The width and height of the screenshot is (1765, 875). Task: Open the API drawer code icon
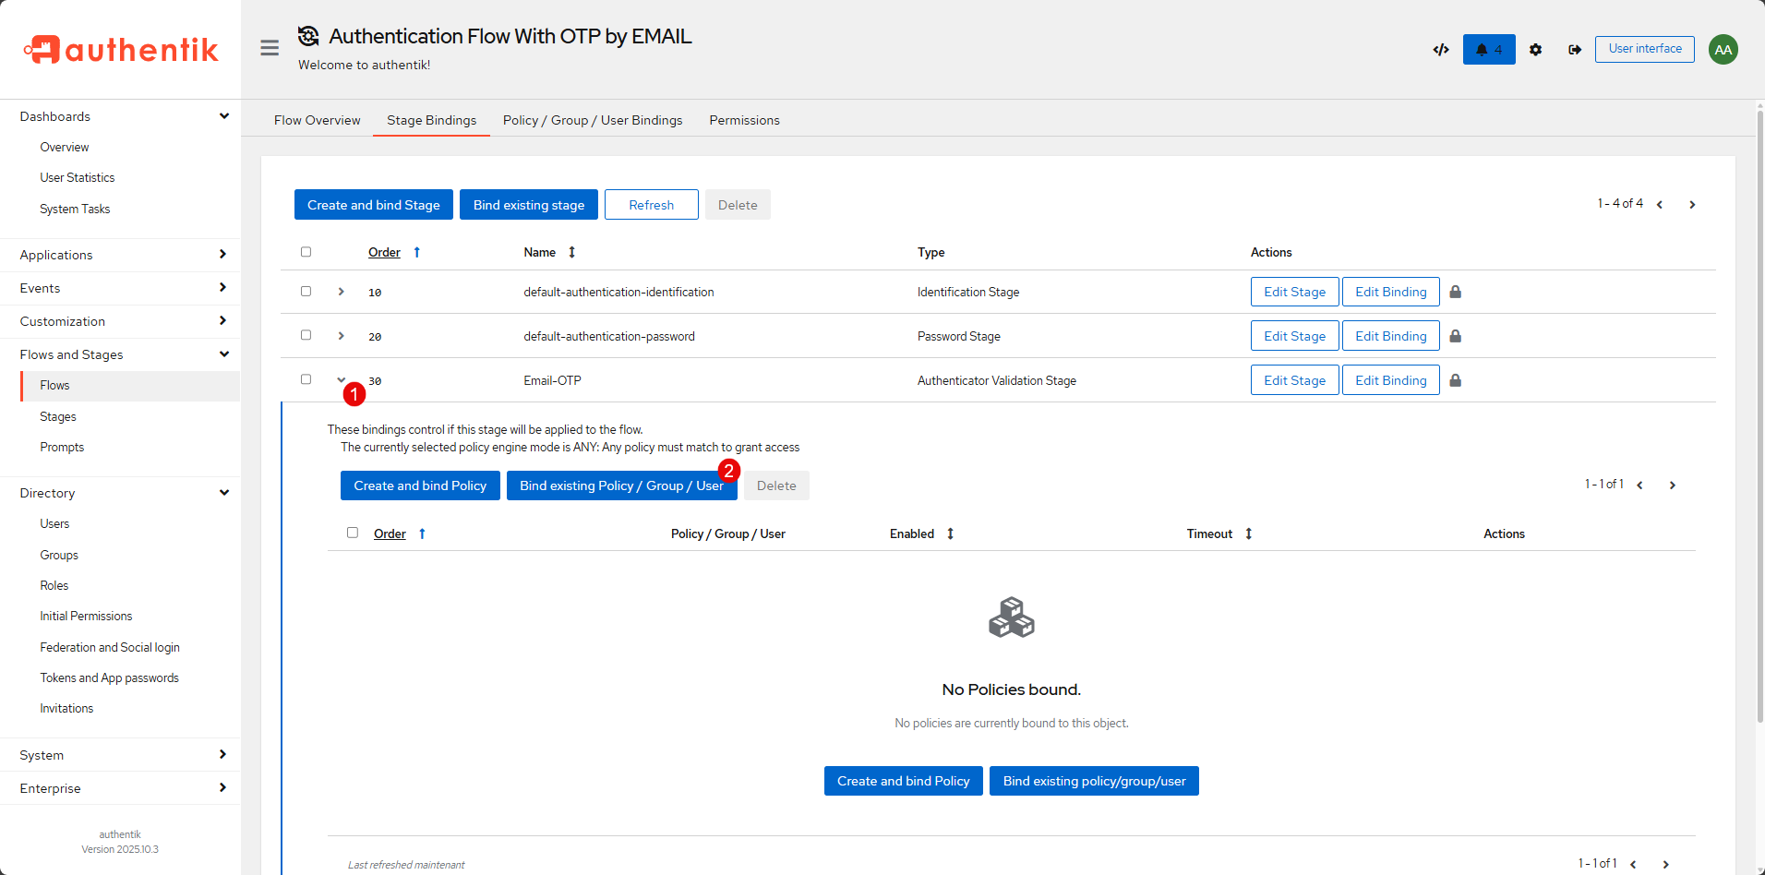pyautogui.click(x=1441, y=50)
